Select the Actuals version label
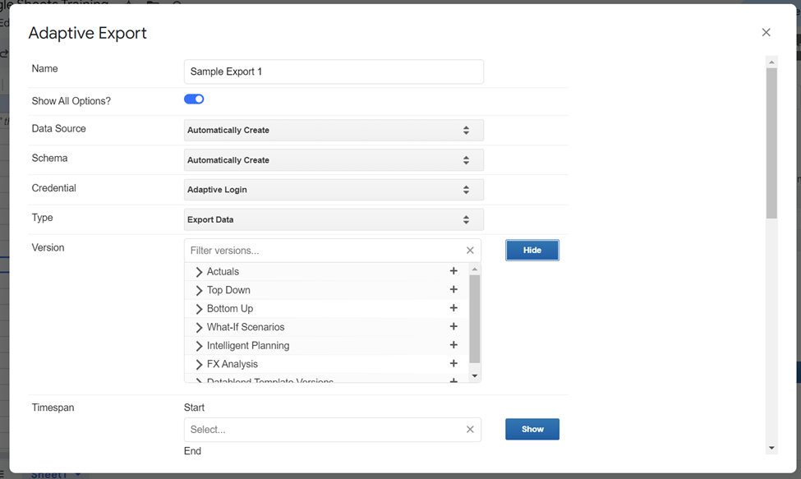 pos(223,272)
